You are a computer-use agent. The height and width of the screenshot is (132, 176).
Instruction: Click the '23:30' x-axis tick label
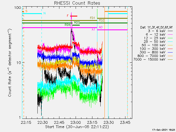point(109,122)
